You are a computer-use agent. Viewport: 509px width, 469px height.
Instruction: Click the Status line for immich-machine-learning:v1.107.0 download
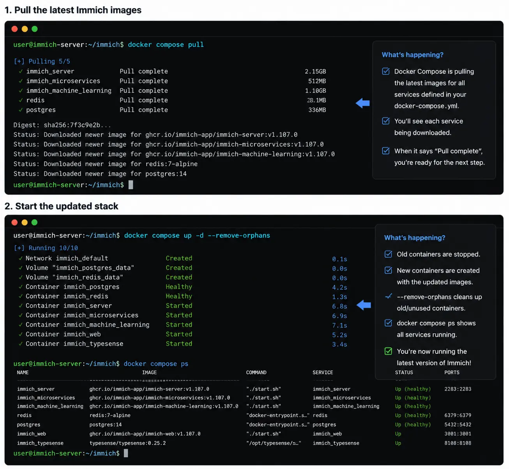(174, 154)
